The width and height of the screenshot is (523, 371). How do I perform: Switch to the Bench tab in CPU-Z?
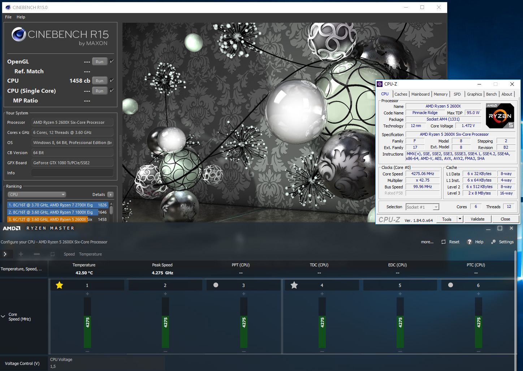coord(491,94)
